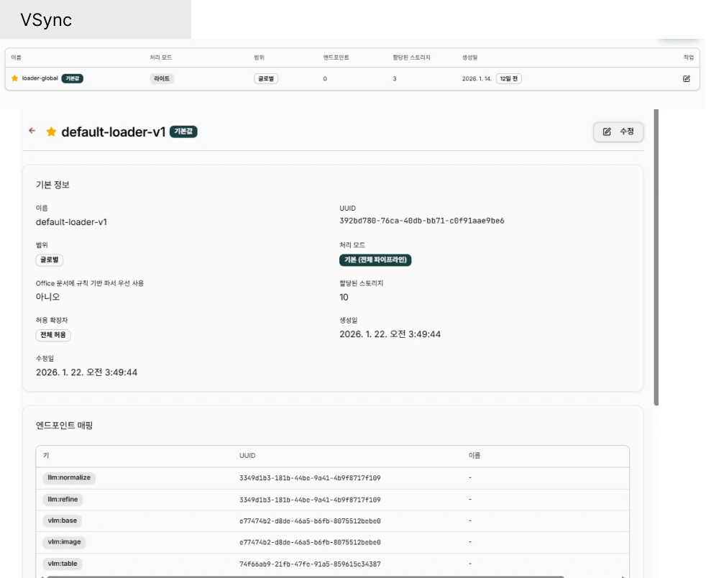Image resolution: width=706 pixels, height=578 pixels.
Task: Click the UUID column header in endpoint mapping
Action: click(x=247, y=456)
